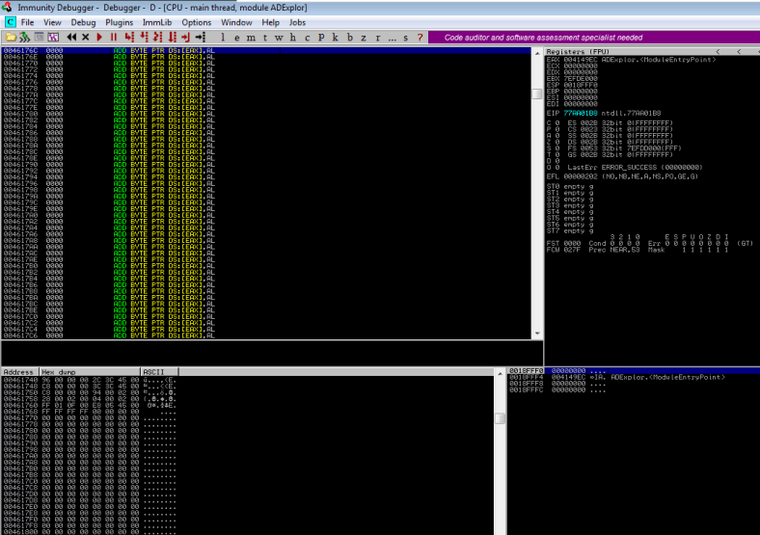Screen dimensions: 760x535
Task: Open Log window with 'l' button
Action: pos(224,37)
